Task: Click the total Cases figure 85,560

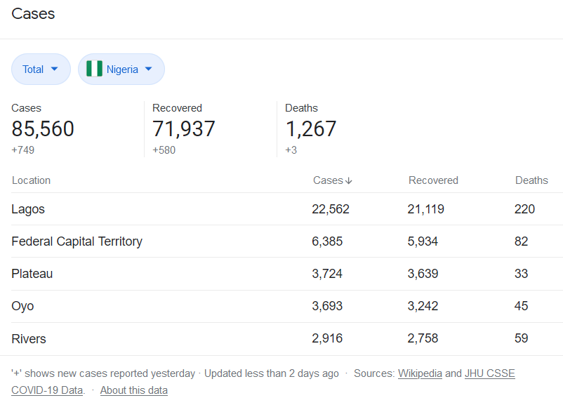Action: coord(43,129)
